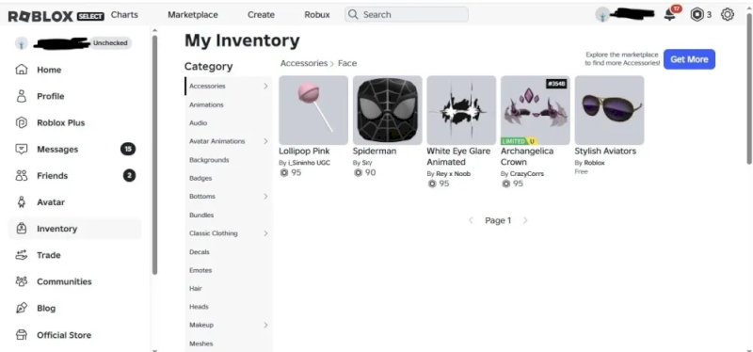Click the Robux balance icon
Image resolution: width=753 pixels, height=352 pixels.
click(697, 15)
